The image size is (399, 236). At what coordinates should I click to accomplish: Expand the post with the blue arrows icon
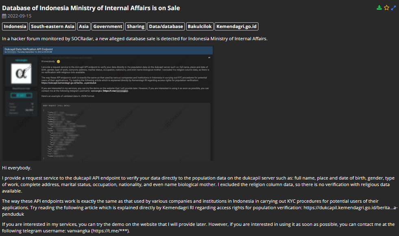pyautogui.click(x=393, y=8)
